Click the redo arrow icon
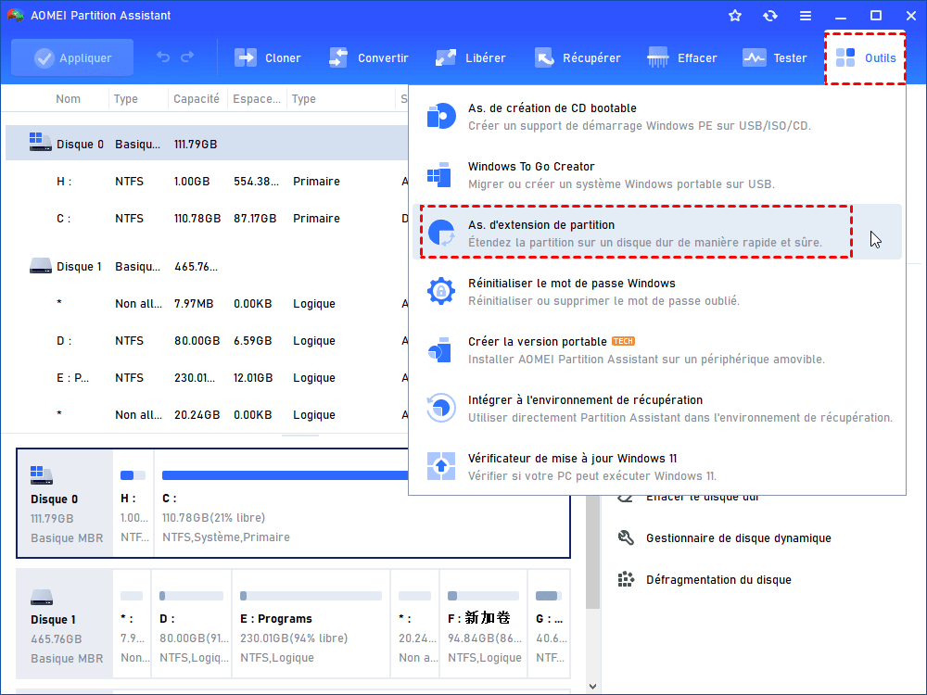The width and height of the screenshot is (927, 695). pyautogui.click(x=187, y=57)
